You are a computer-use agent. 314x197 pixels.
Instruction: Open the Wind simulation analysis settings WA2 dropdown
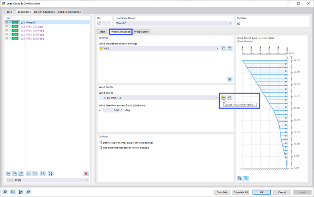[217, 48]
